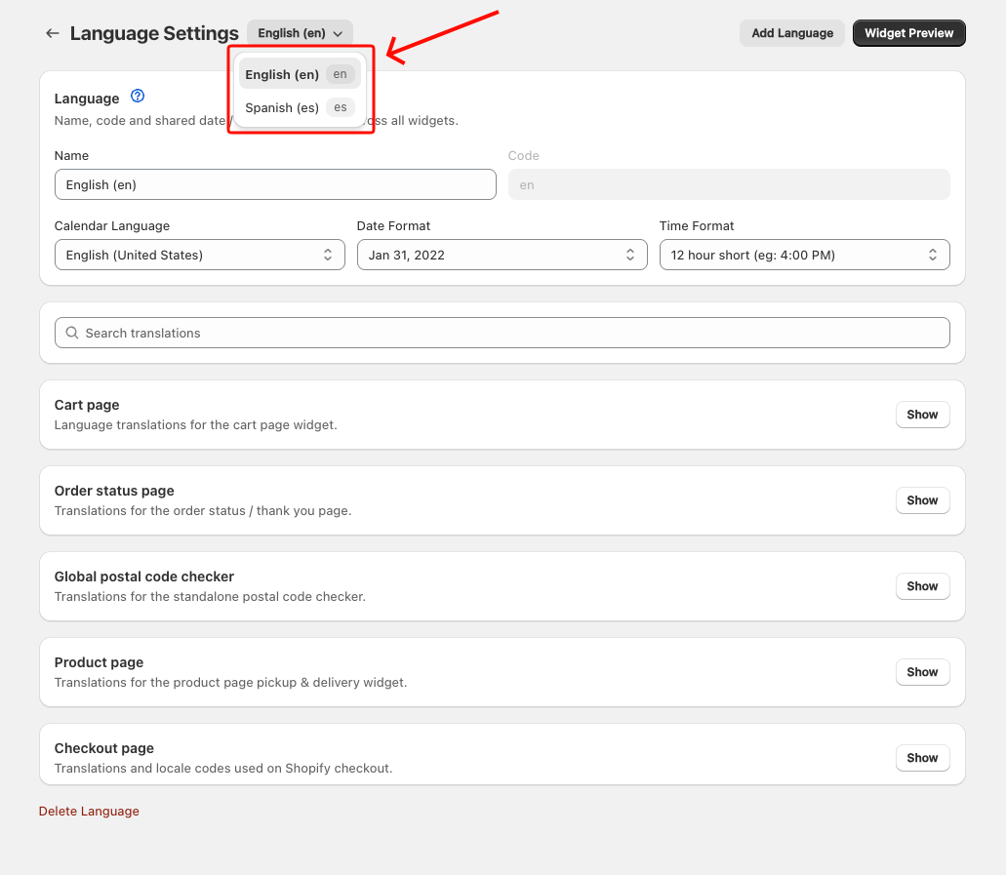Click the Global postal code checker heading
Viewport: 1006px width, 875px height.
[x=144, y=577]
